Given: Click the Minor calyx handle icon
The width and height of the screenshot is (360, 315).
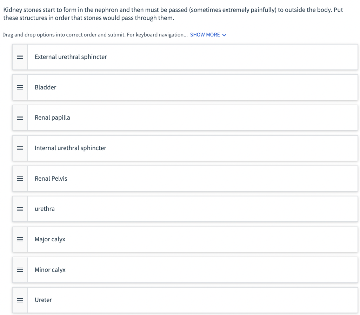Looking at the screenshot, I should 20,270.
